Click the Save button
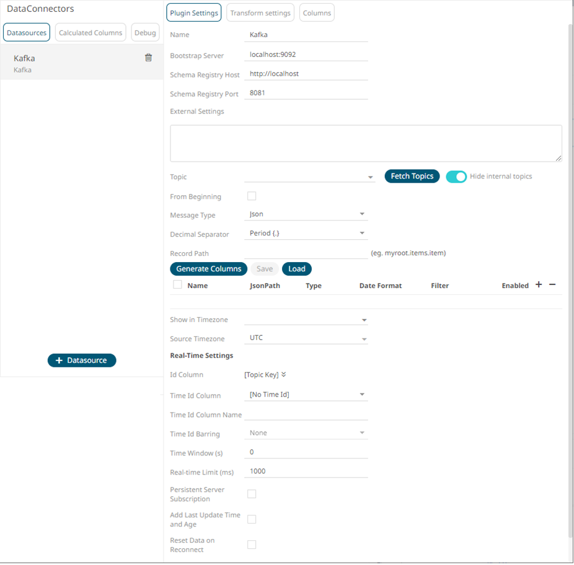Viewport: 574px width, 565px height. click(x=265, y=269)
